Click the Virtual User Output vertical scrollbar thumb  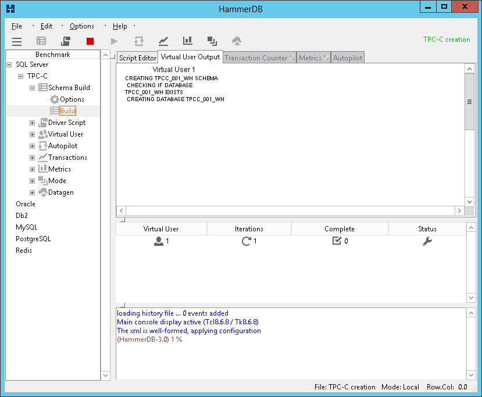tap(469, 102)
